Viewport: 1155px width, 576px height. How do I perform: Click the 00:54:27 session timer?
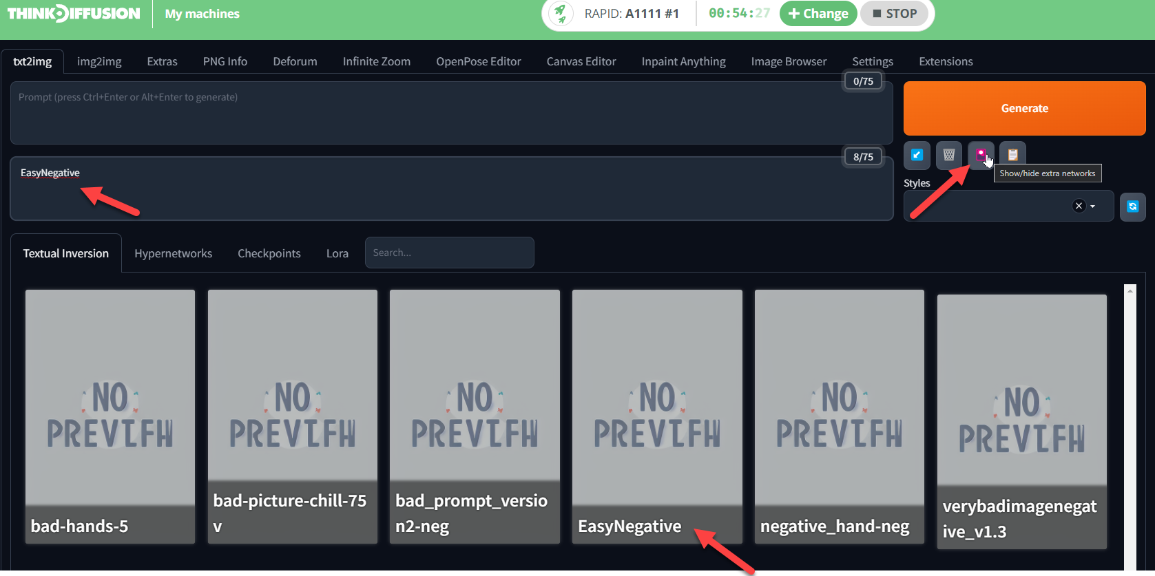click(x=739, y=13)
